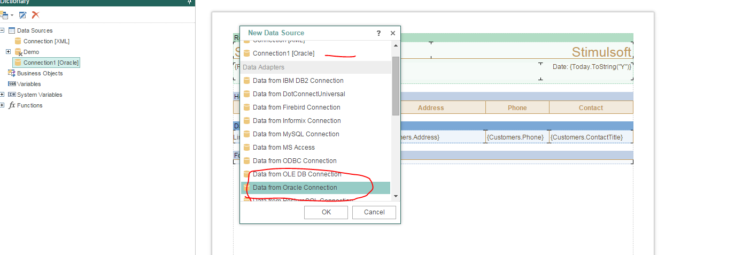Close the New Data Source dialog

click(x=393, y=33)
